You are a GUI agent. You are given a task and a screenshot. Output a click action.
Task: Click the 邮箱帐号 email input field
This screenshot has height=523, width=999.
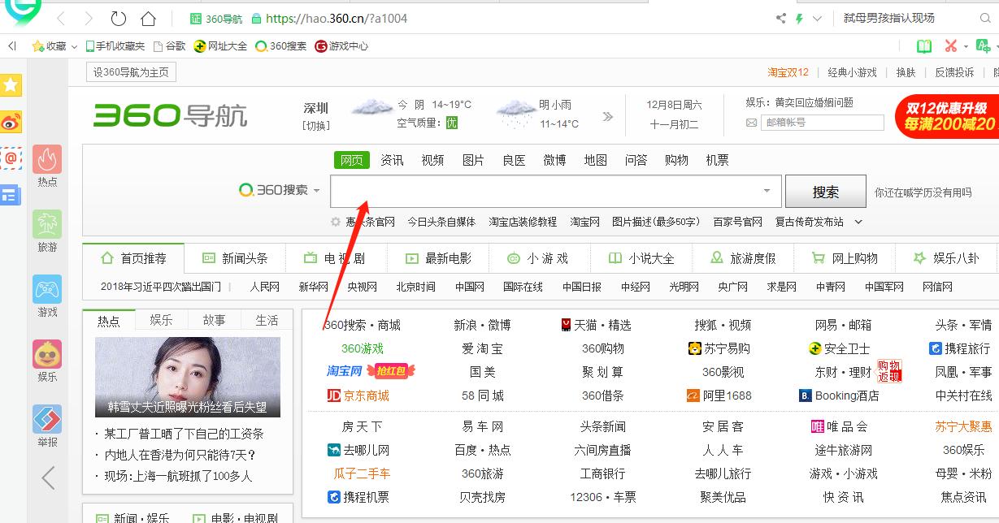(x=821, y=122)
